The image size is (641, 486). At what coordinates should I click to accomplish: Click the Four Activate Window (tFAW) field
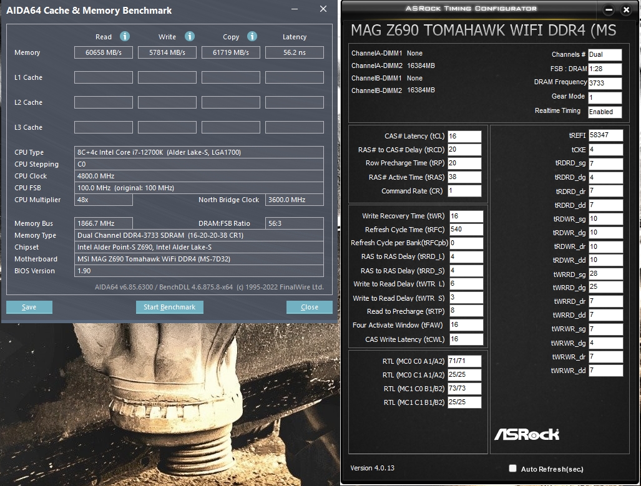[x=466, y=325]
